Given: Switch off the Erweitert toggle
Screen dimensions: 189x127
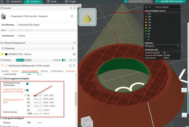Looking at the screenshot, I should click(63, 60).
